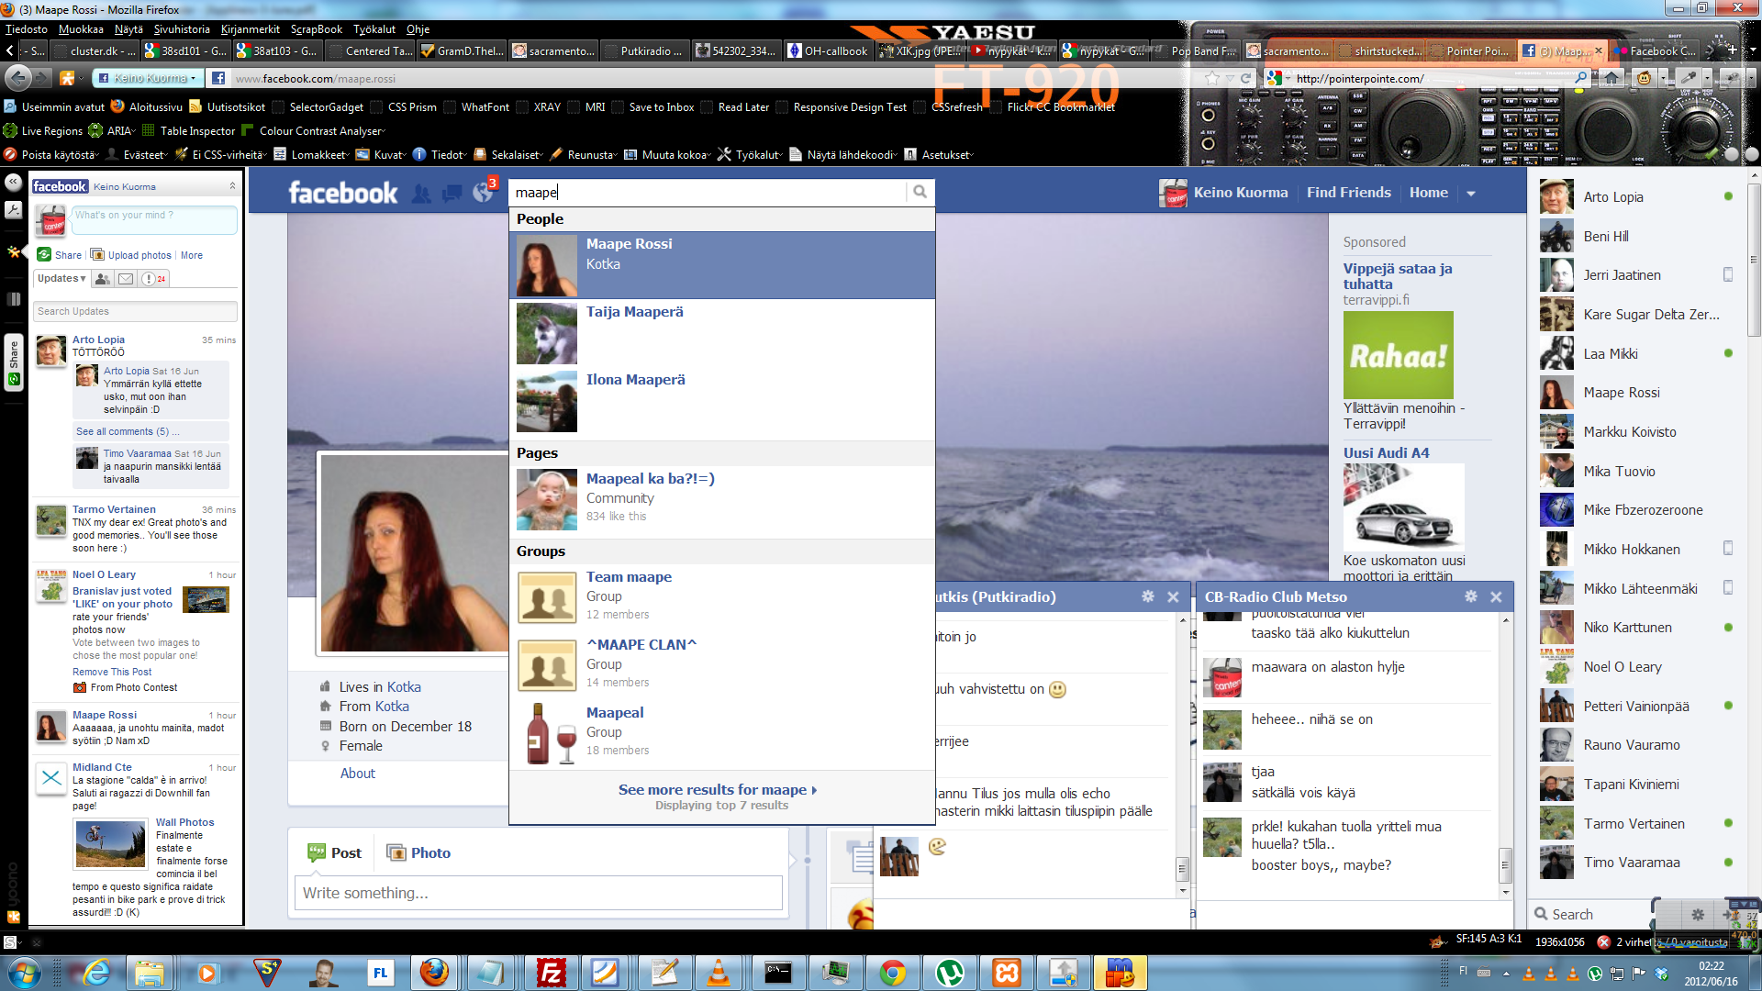Click the sidebar messages envelope tab
Image resolution: width=1762 pixels, height=991 pixels.
click(x=126, y=279)
